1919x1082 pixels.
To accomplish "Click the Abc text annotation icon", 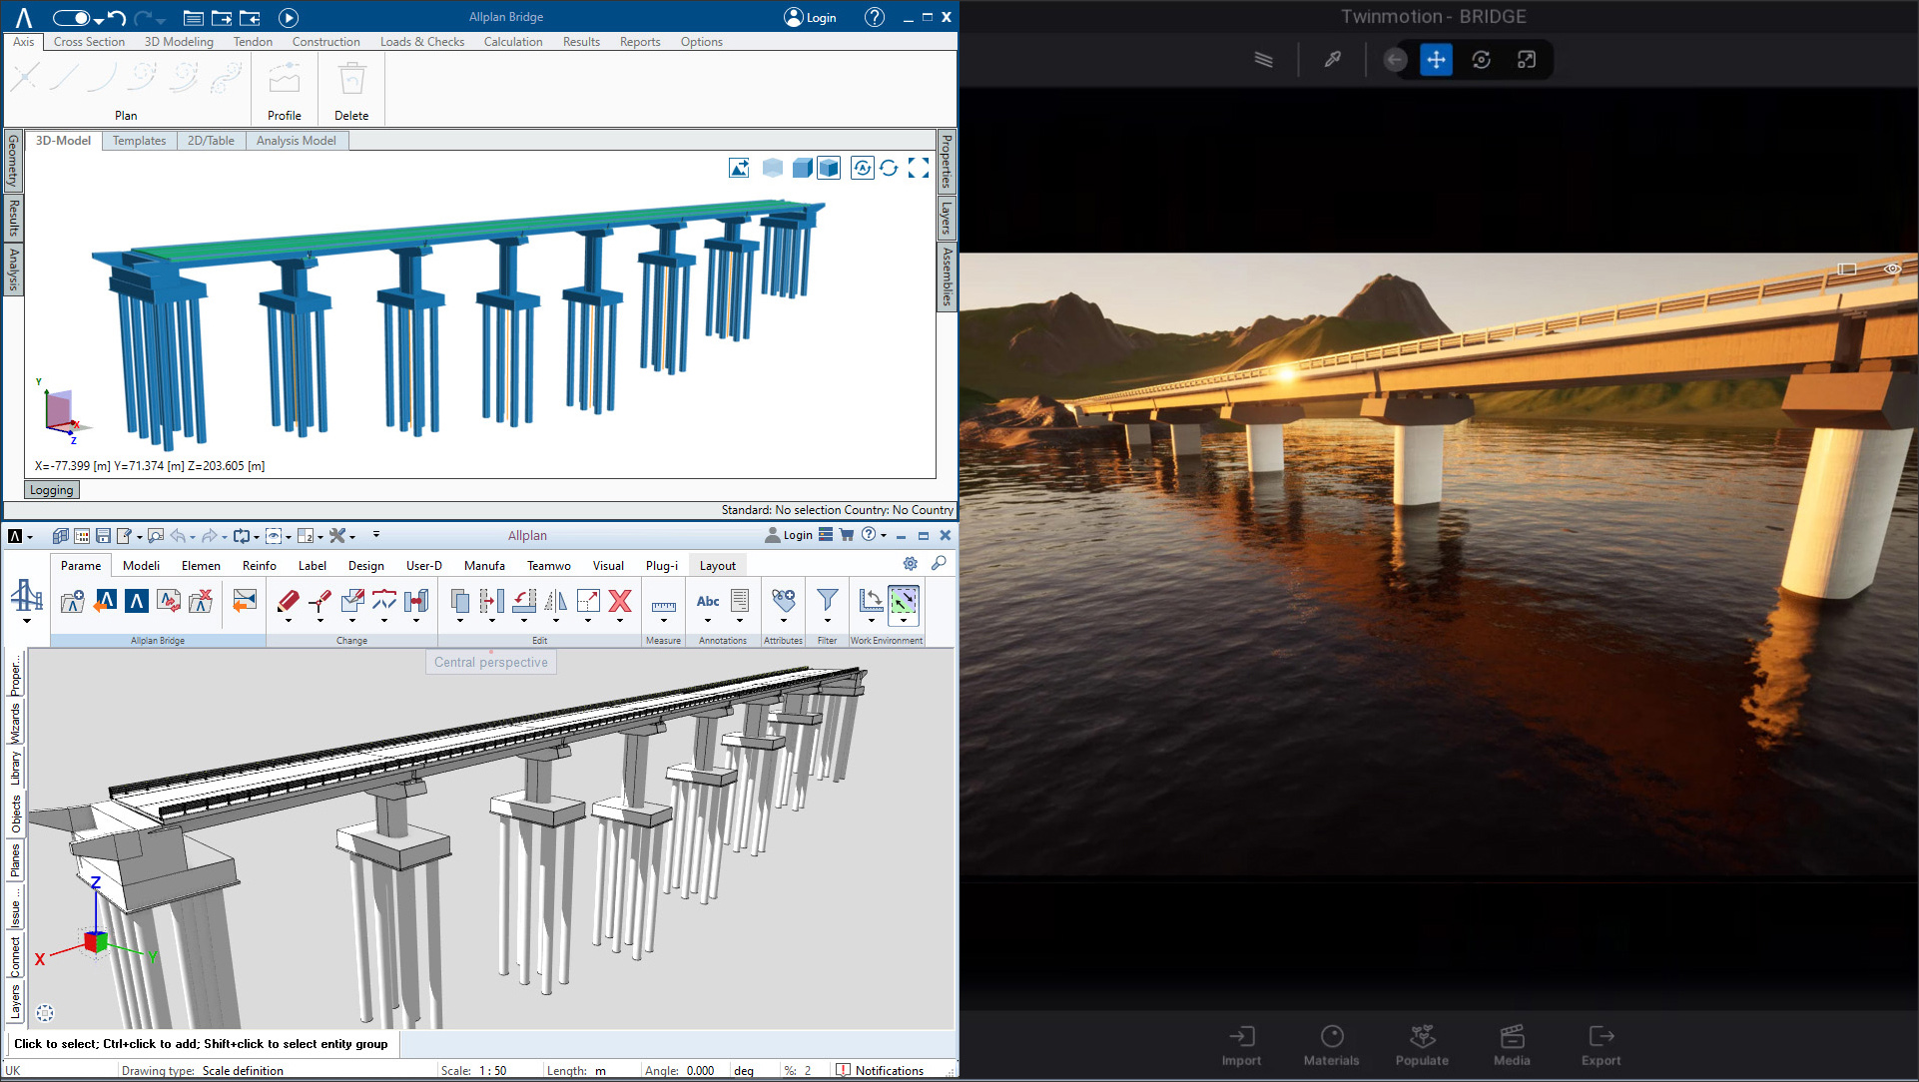I will click(x=708, y=601).
